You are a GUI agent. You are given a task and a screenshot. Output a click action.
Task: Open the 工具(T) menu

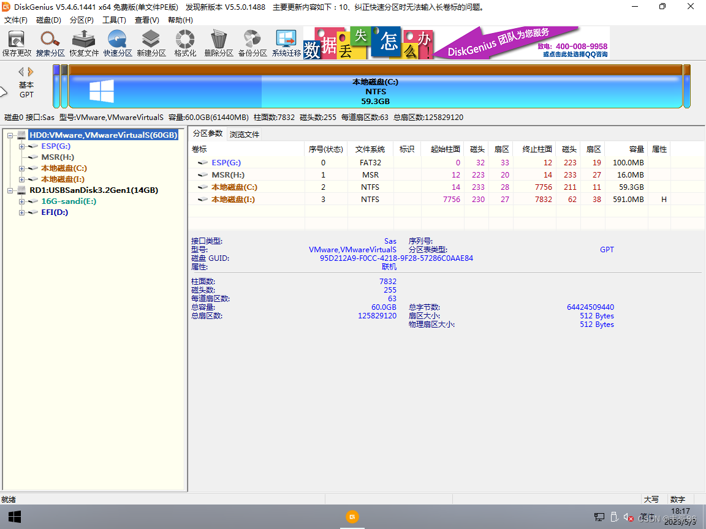pos(114,20)
